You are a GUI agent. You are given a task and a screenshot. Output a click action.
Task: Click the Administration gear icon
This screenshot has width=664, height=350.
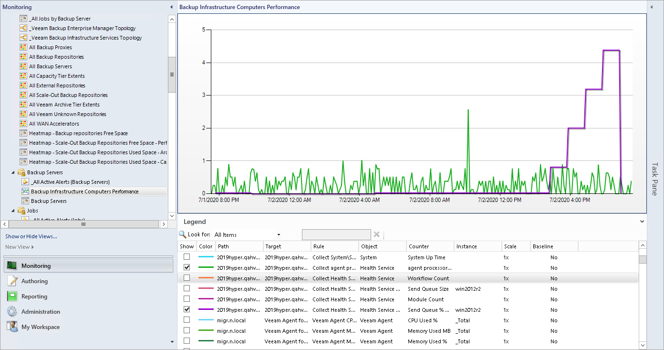12,312
